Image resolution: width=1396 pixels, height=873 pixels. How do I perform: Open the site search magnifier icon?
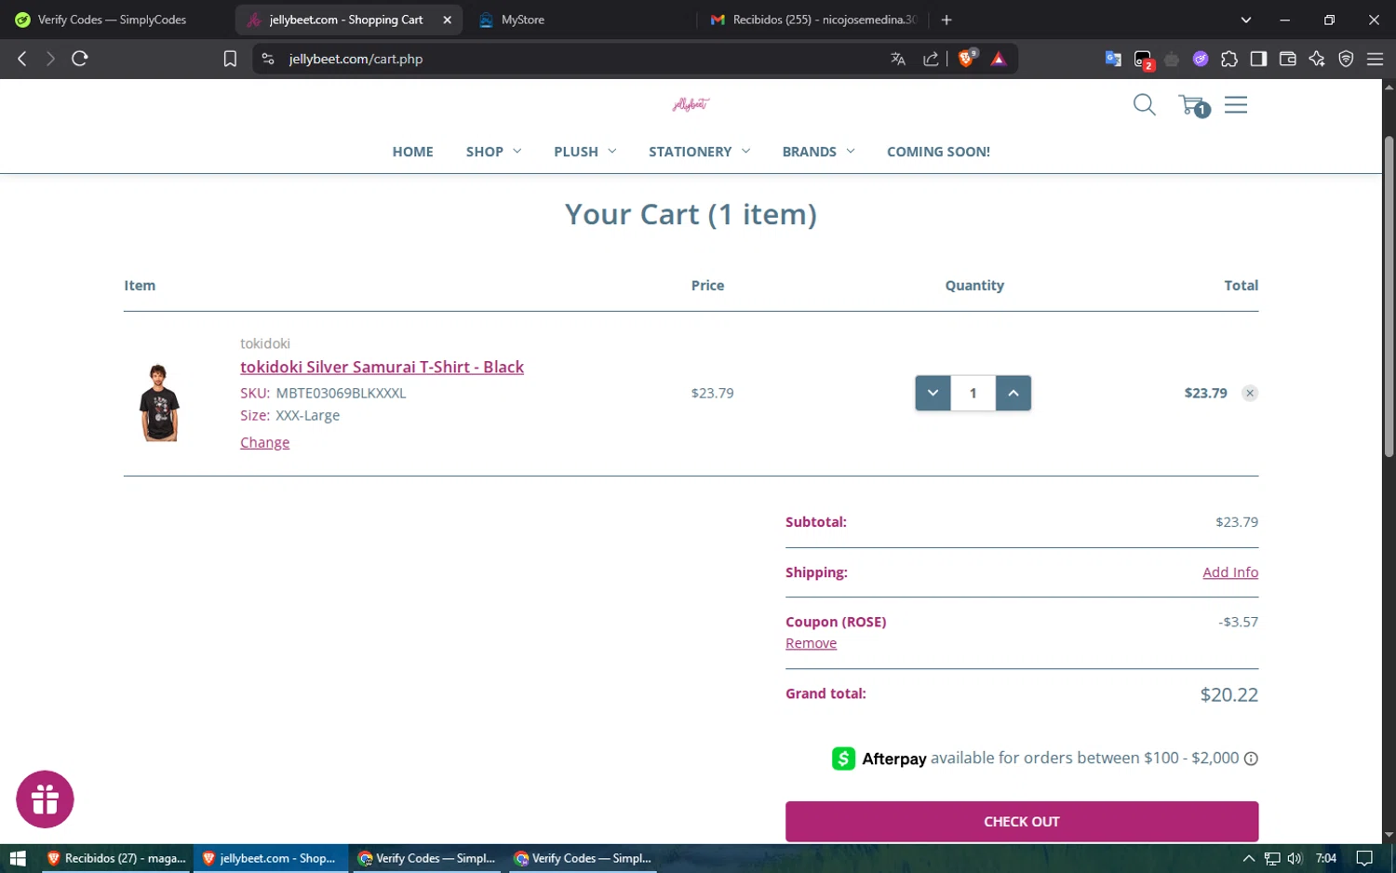pos(1144,105)
